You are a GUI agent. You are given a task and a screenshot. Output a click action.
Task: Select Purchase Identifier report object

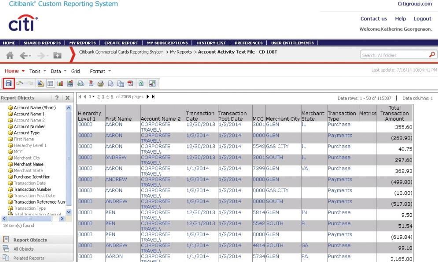pos(32,177)
